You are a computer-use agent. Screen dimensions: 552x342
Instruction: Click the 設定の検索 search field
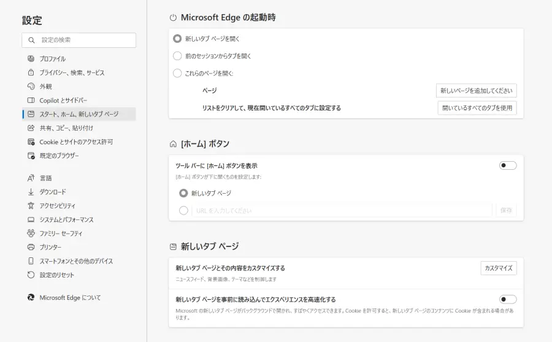79,40
